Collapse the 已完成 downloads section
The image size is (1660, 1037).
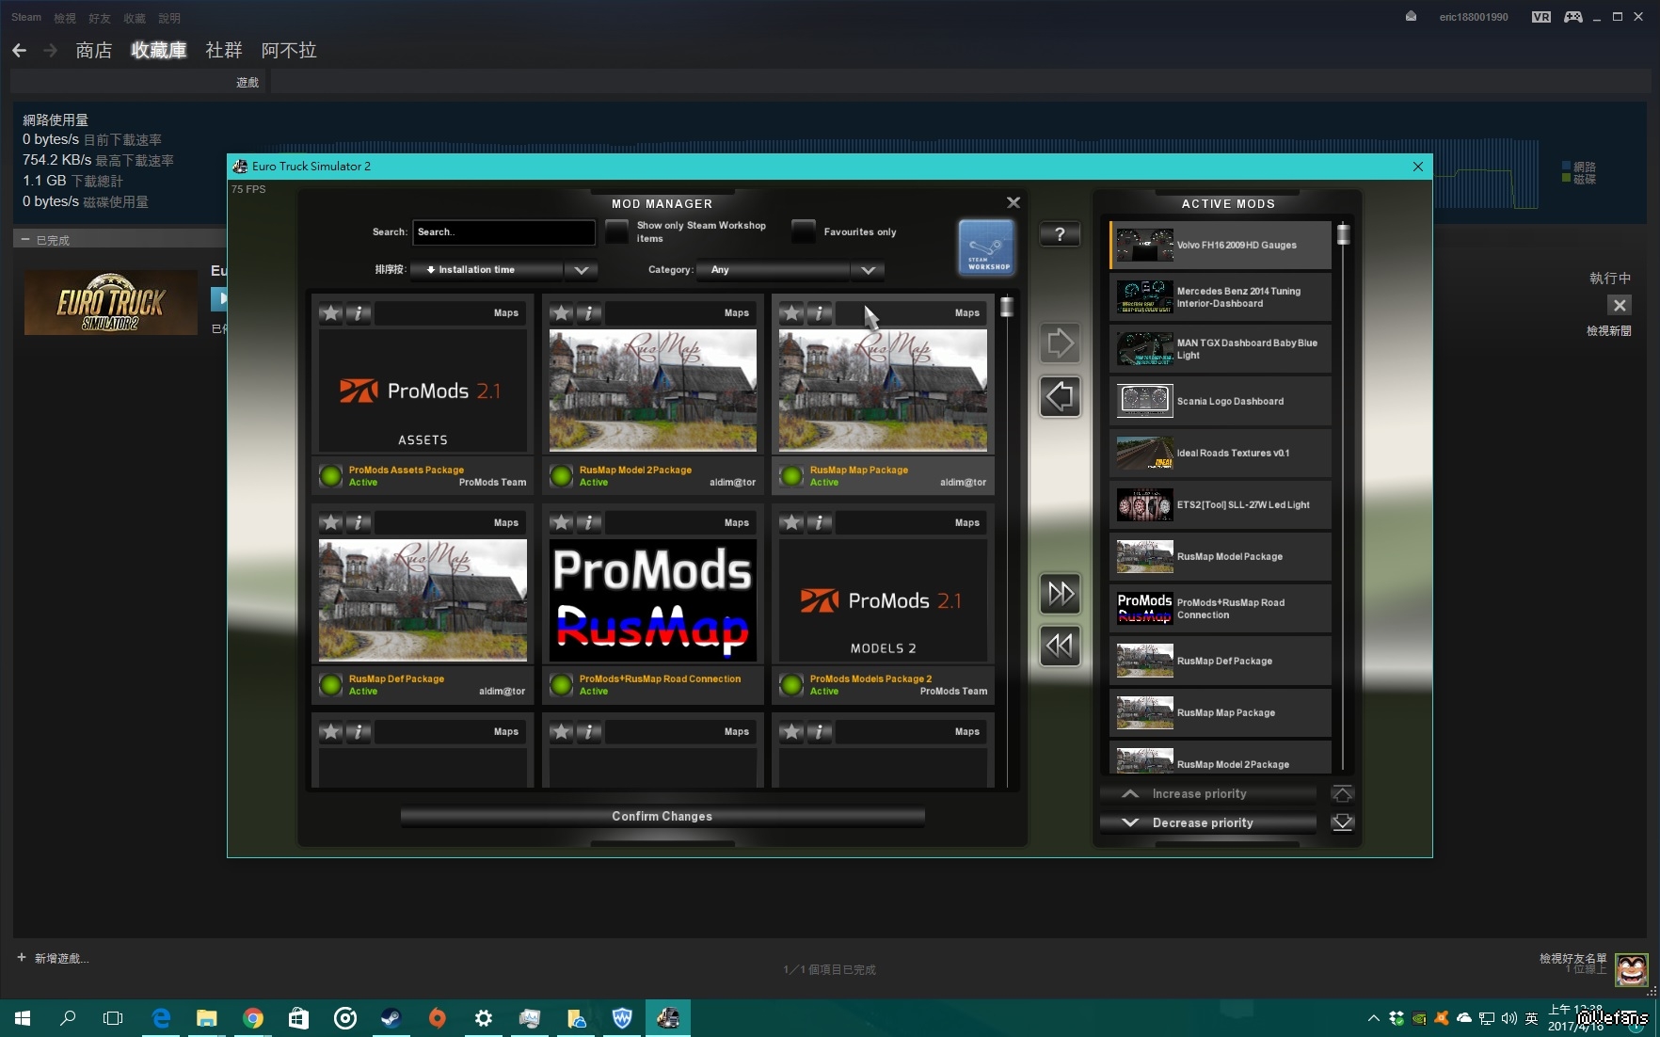[25, 240]
